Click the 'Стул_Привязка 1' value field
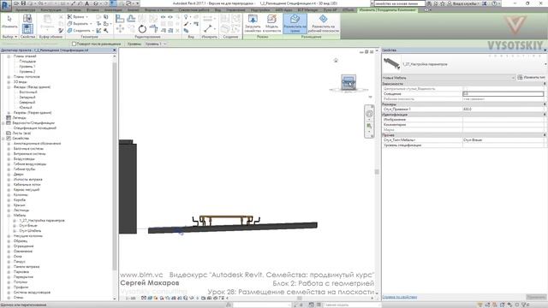548x308 pixels. pos(503,110)
